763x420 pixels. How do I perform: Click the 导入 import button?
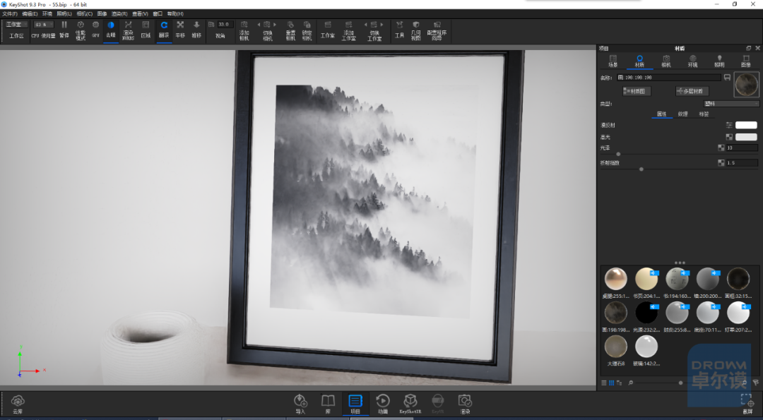301,404
